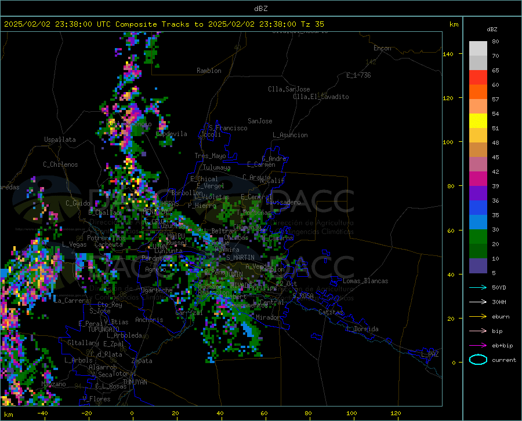Viewport: 522px width, 421px height.
Task: Click the Catitas place label
Action: tap(331, 312)
